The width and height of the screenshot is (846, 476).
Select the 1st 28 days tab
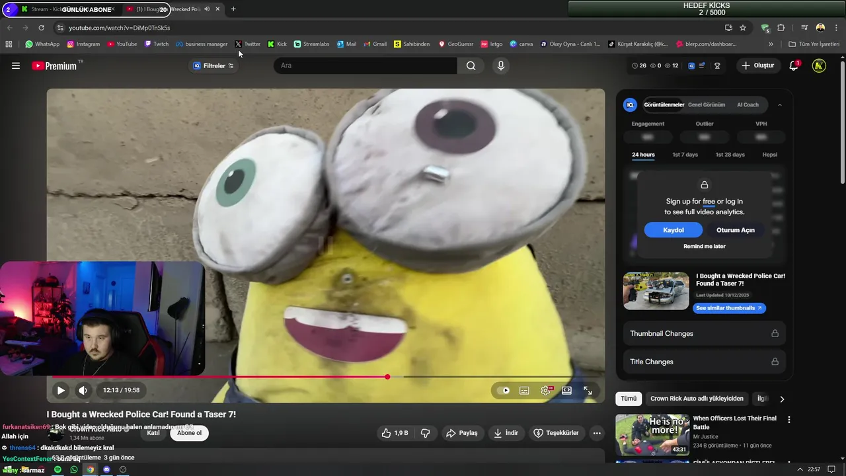(730, 155)
